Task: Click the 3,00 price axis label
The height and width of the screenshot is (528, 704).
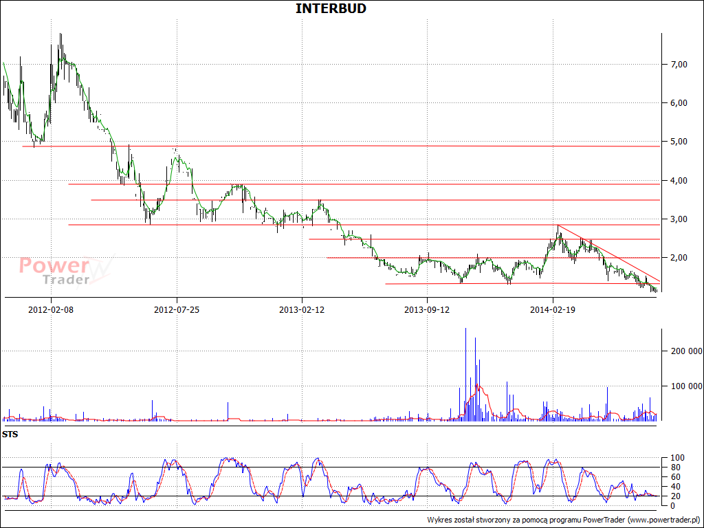Action: 679,219
